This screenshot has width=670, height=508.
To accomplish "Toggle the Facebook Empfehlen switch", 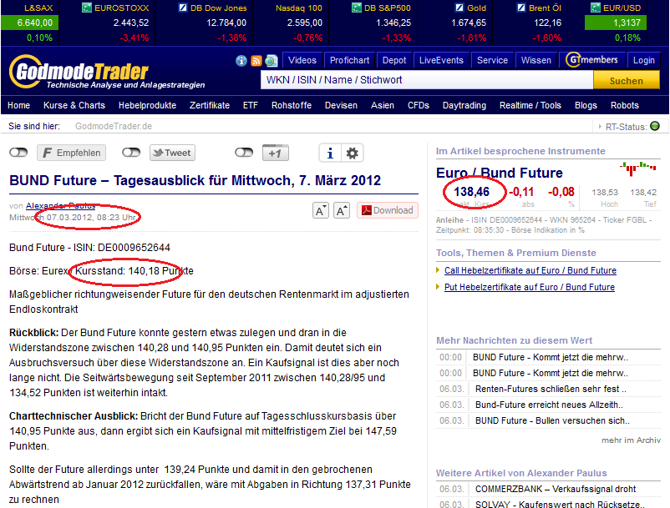I will (19, 153).
